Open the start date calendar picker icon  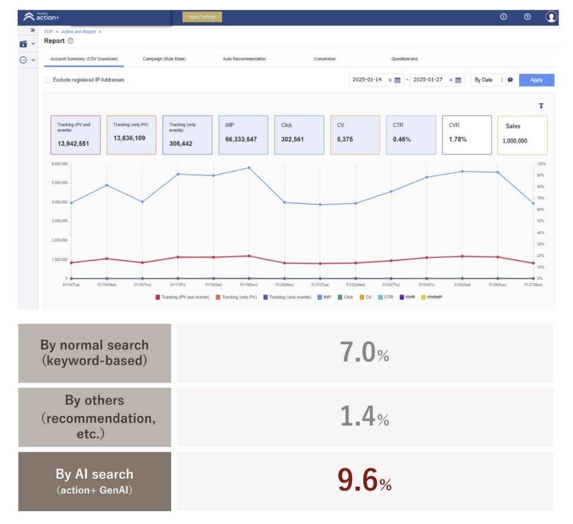click(397, 80)
